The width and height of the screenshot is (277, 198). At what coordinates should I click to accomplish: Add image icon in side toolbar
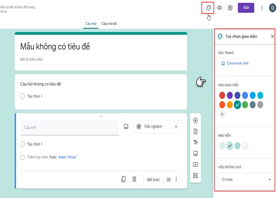pos(195,154)
